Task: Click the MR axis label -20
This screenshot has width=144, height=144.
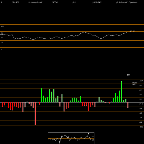Action: [141, 109]
